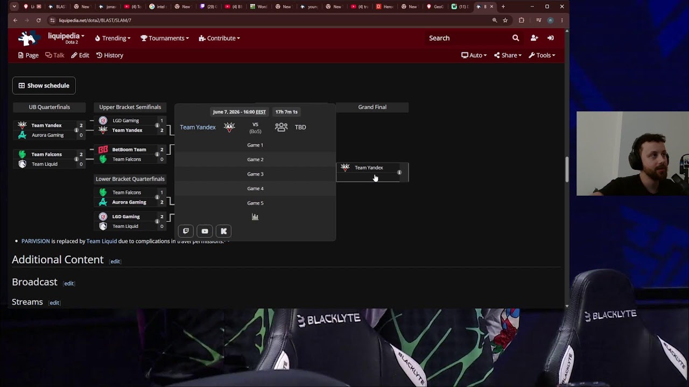
Task: Click the Game 1 row in match popup
Action: pos(255,145)
